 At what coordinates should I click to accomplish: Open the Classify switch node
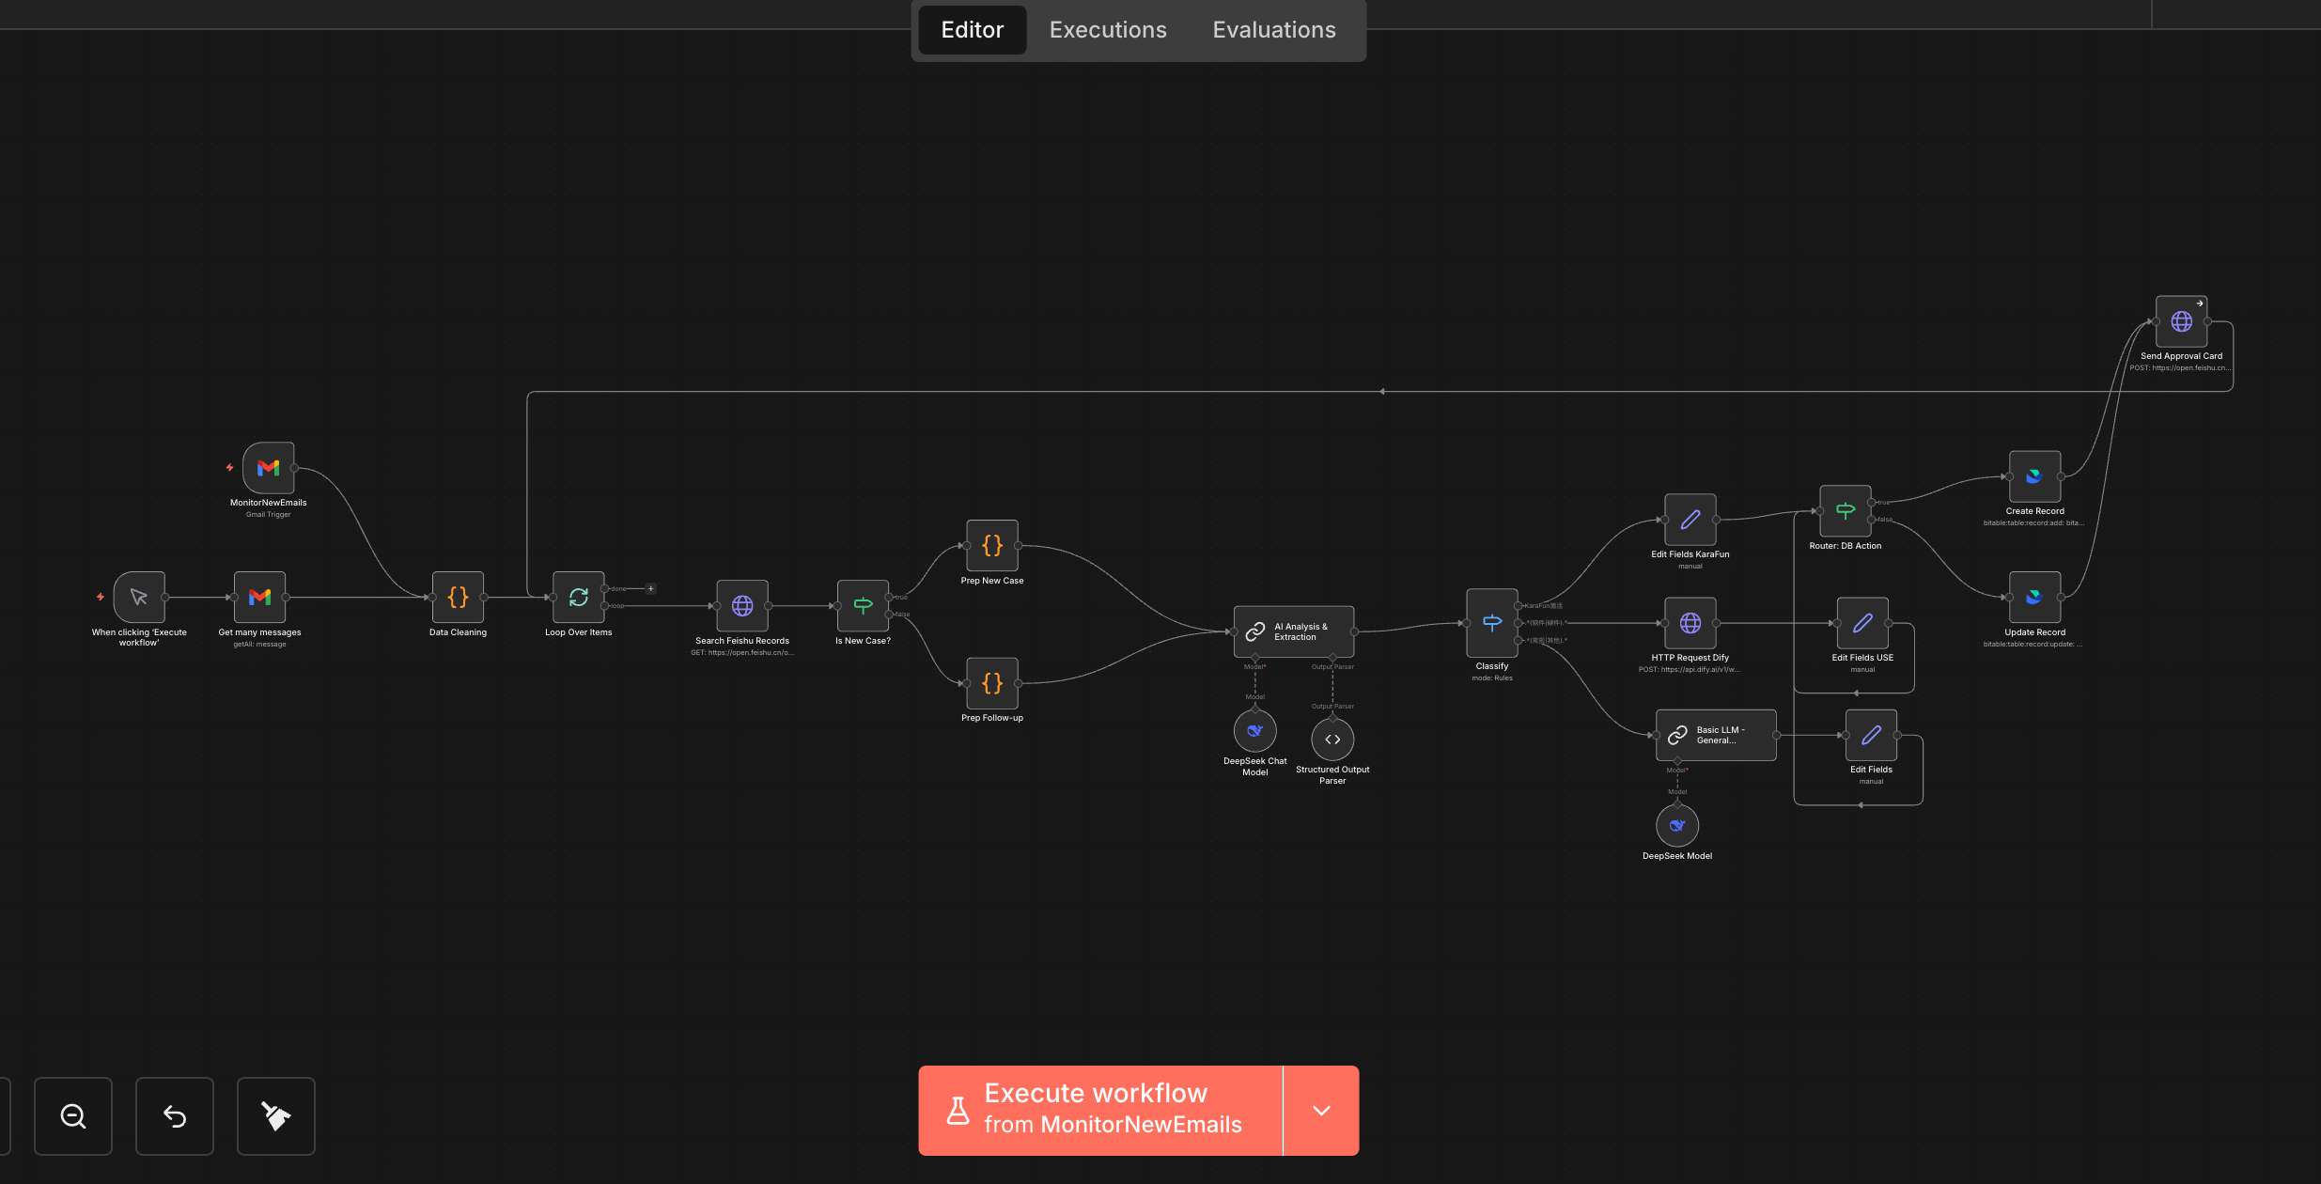tap(1491, 622)
